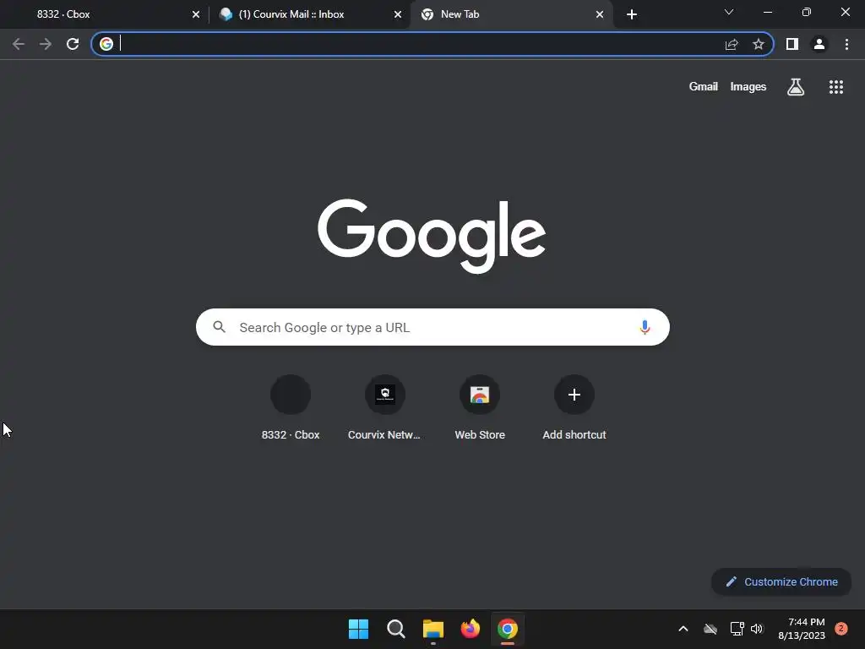Image resolution: width=865 pixels, height=649 pixels.
Task: Bookmark this tab with the star icon
Action: click(x=759, y=44)
